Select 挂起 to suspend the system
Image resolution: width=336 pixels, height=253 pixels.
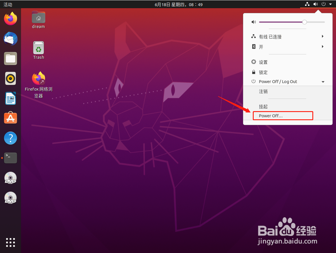click(x=288, y=106)
